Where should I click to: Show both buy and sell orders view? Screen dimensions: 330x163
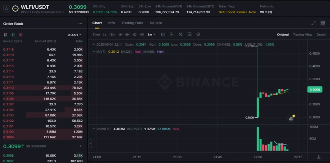tap(5, 35)
